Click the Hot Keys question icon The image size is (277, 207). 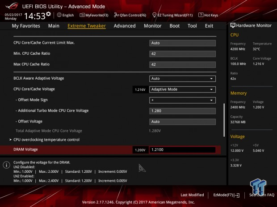pos(201,15)
